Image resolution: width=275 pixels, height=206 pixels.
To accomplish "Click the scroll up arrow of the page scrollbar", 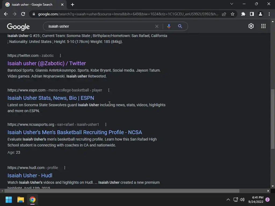I will 273,21.
